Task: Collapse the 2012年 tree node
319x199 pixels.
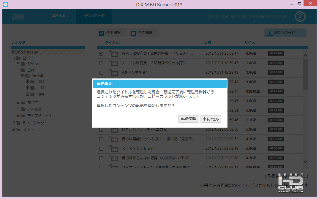Action: [x=23, y=75]
